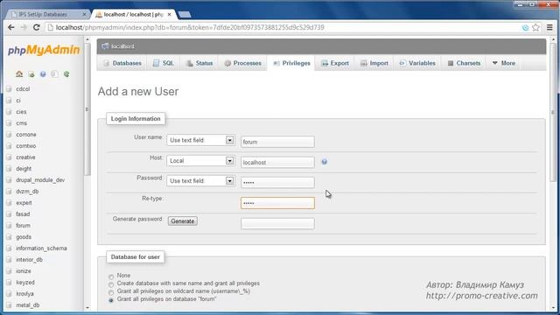Image resolution: width=560 pixels, height=315 pixels.
Task: Open the Password type dropdown
Action: click(200, 181)
